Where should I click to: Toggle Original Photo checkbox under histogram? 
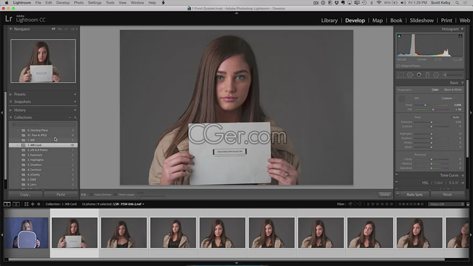pyautogui.click(x=398, y=66)
